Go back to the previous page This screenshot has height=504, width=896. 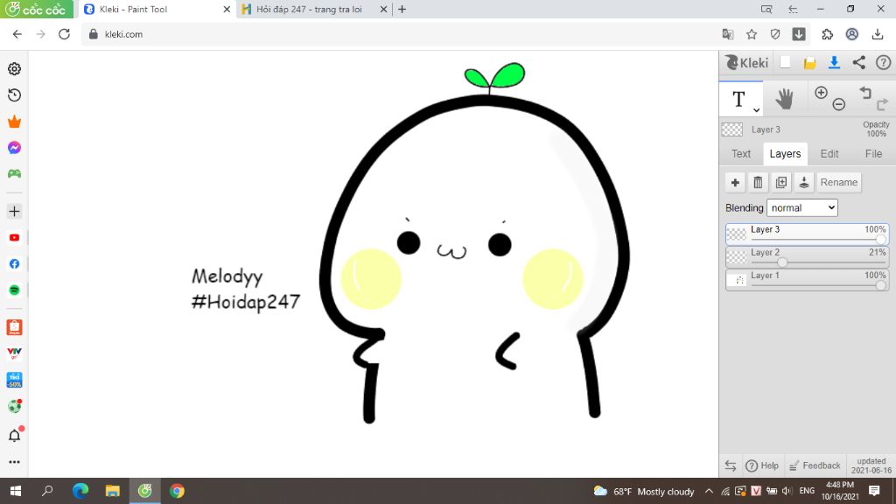click(17, 34)
